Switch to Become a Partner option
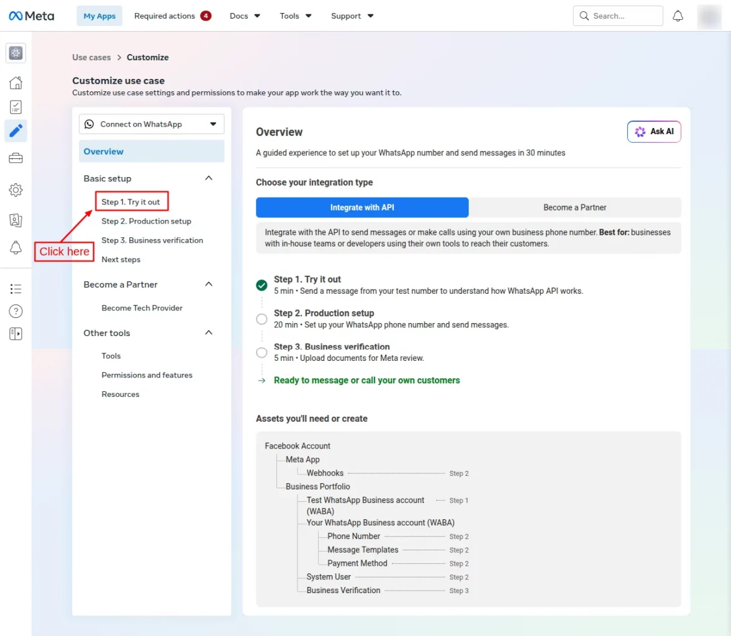 575,207
